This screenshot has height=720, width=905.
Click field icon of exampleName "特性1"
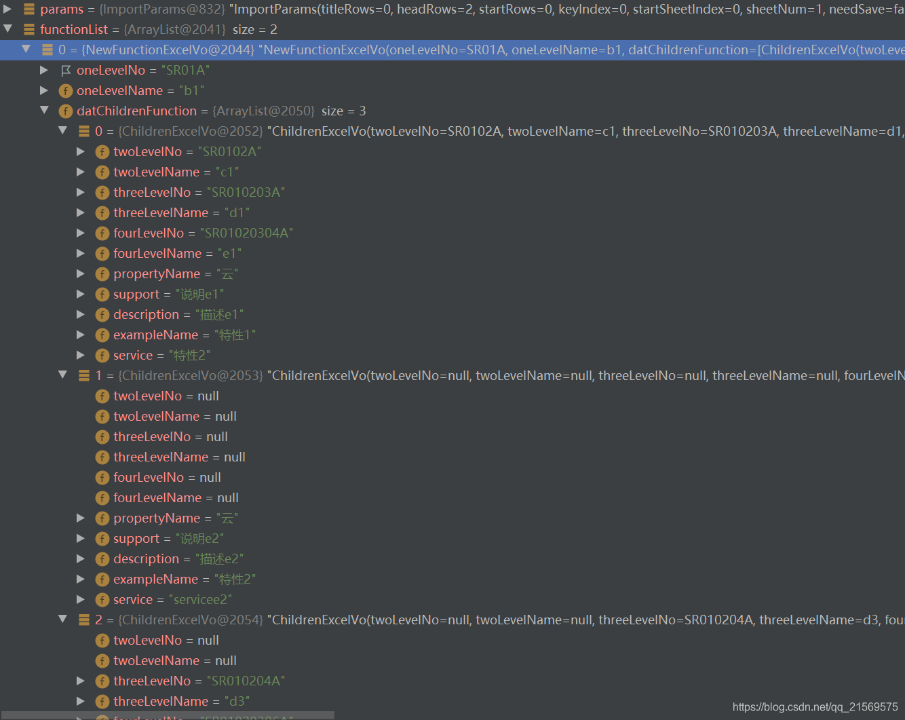pyautogui.click(x=102, y=335)
